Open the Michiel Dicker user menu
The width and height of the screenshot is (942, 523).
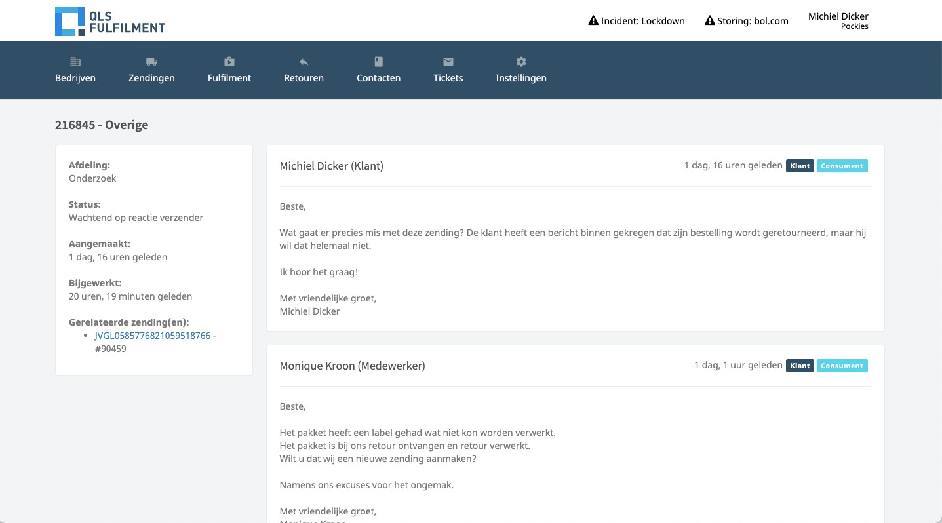[x=838, y=21]
